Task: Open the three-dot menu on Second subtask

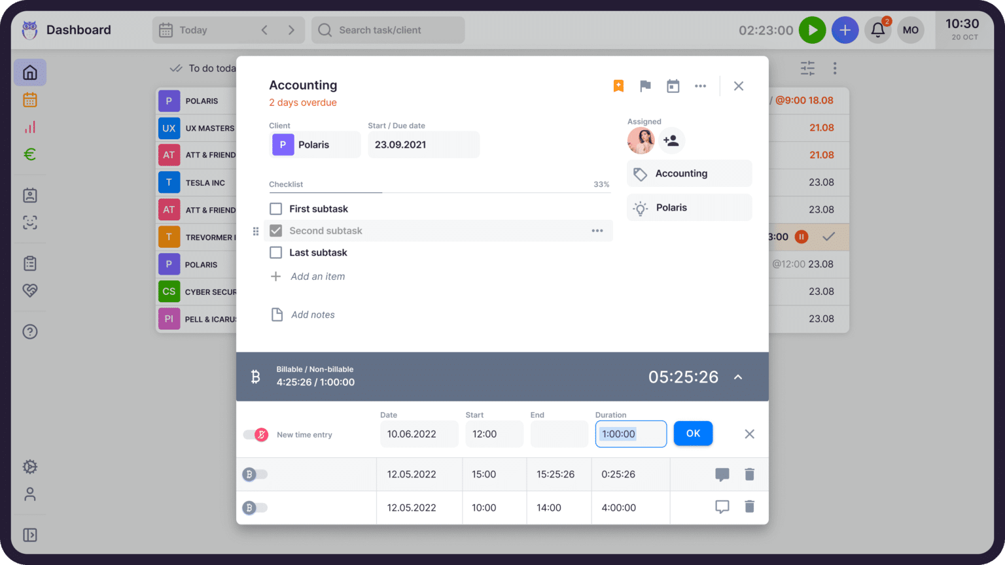Action: pos(597,230)
